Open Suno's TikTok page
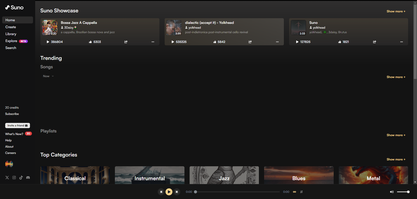417x199 pixels. (21, 178)
